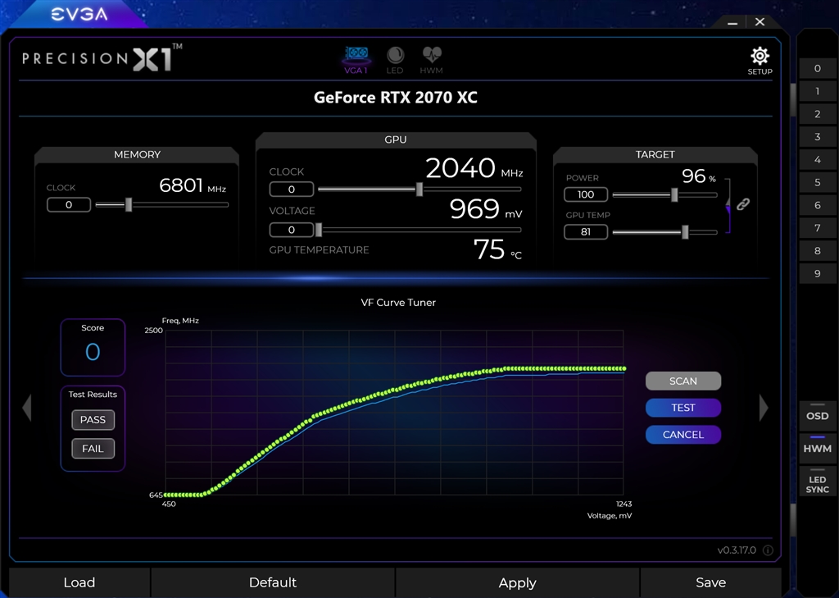Click the GPU clock slider handle
This screenshot has height=598, width=839.
pyautogui.click(x=419, y=189)
